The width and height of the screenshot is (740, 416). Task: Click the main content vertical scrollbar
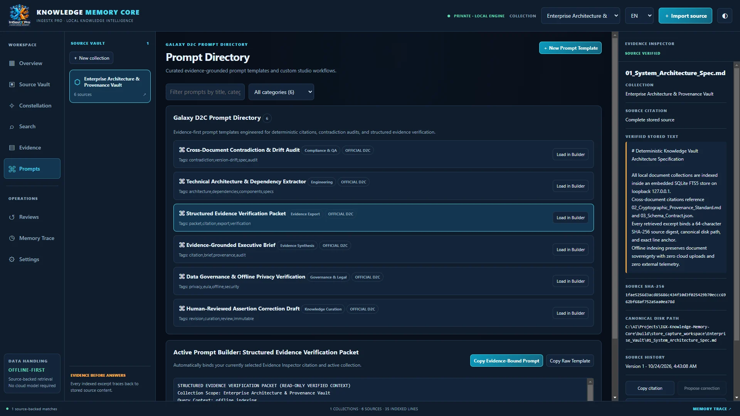[x=615, y=189]
